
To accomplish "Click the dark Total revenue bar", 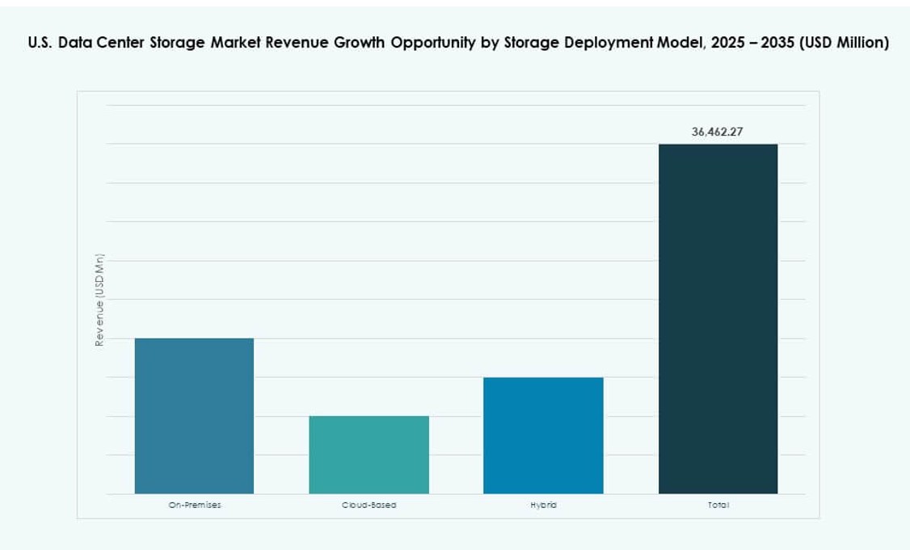I will tap(718, 319).
